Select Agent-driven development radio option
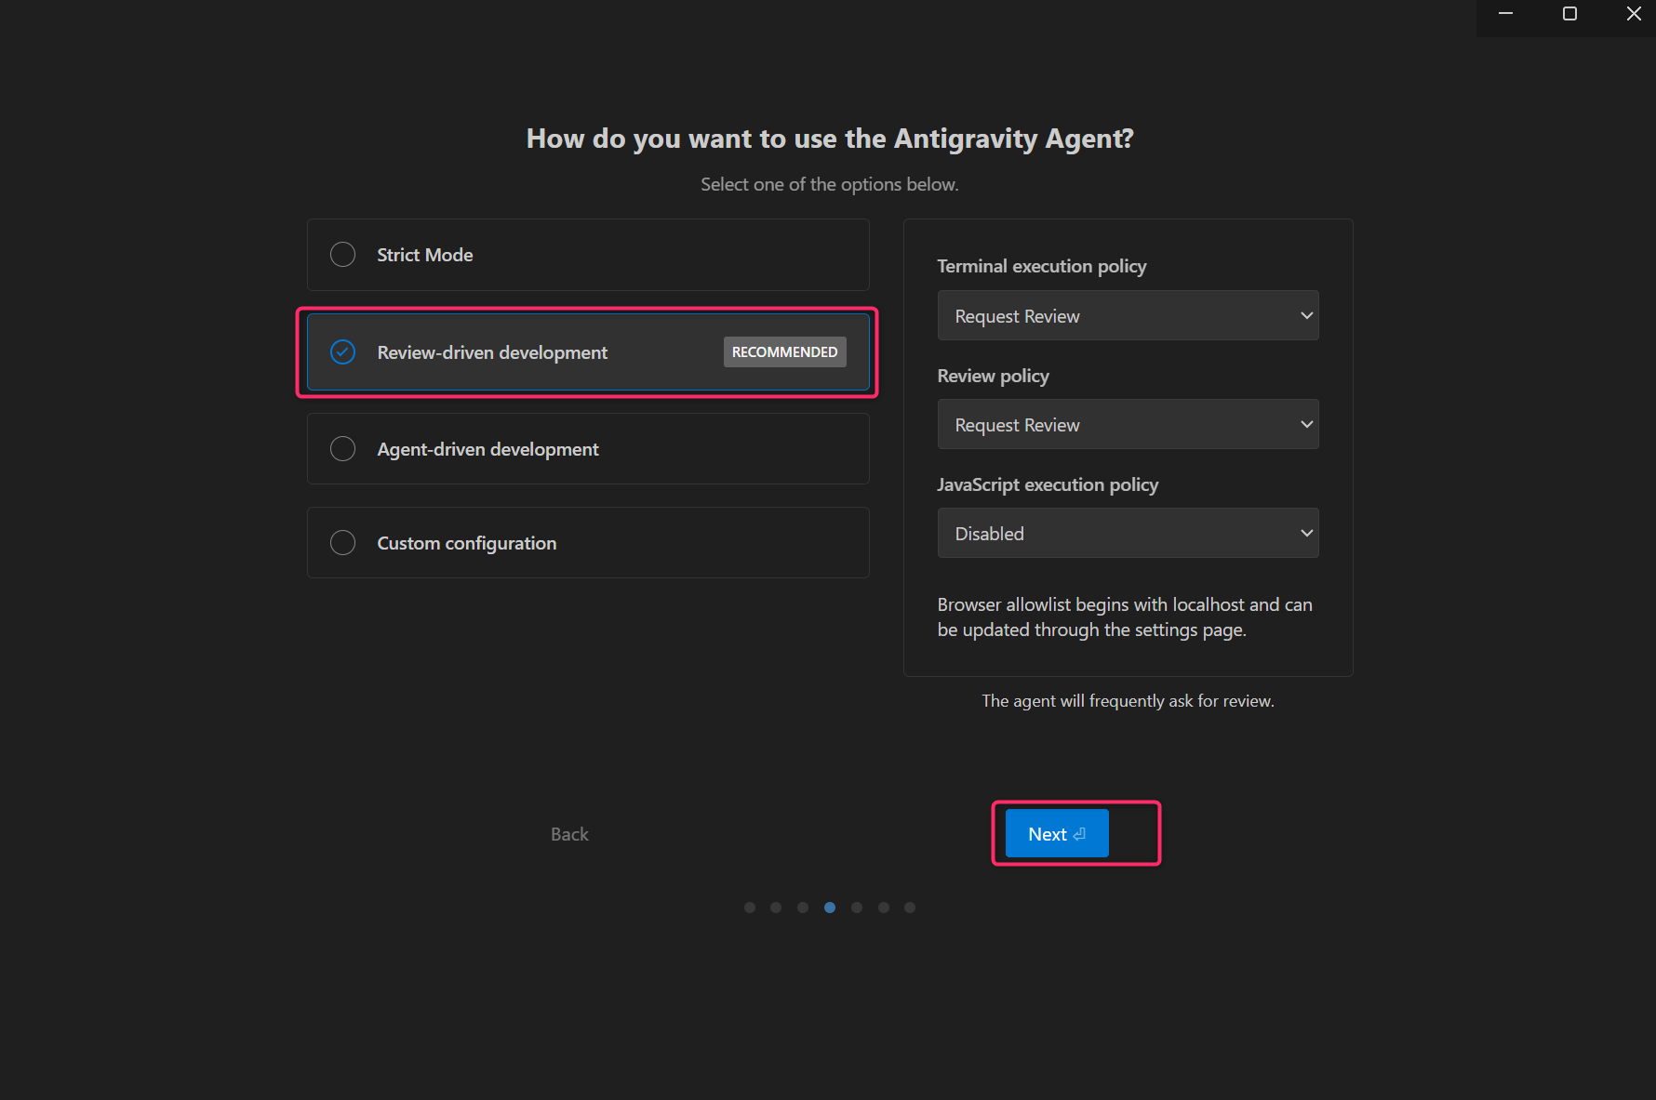The image size is (1656, 1100). click(343, 449)
